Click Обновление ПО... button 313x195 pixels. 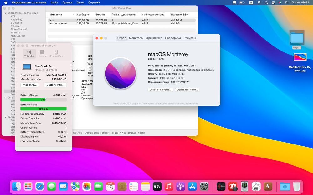pyautogui.click(x=187, y=90)
